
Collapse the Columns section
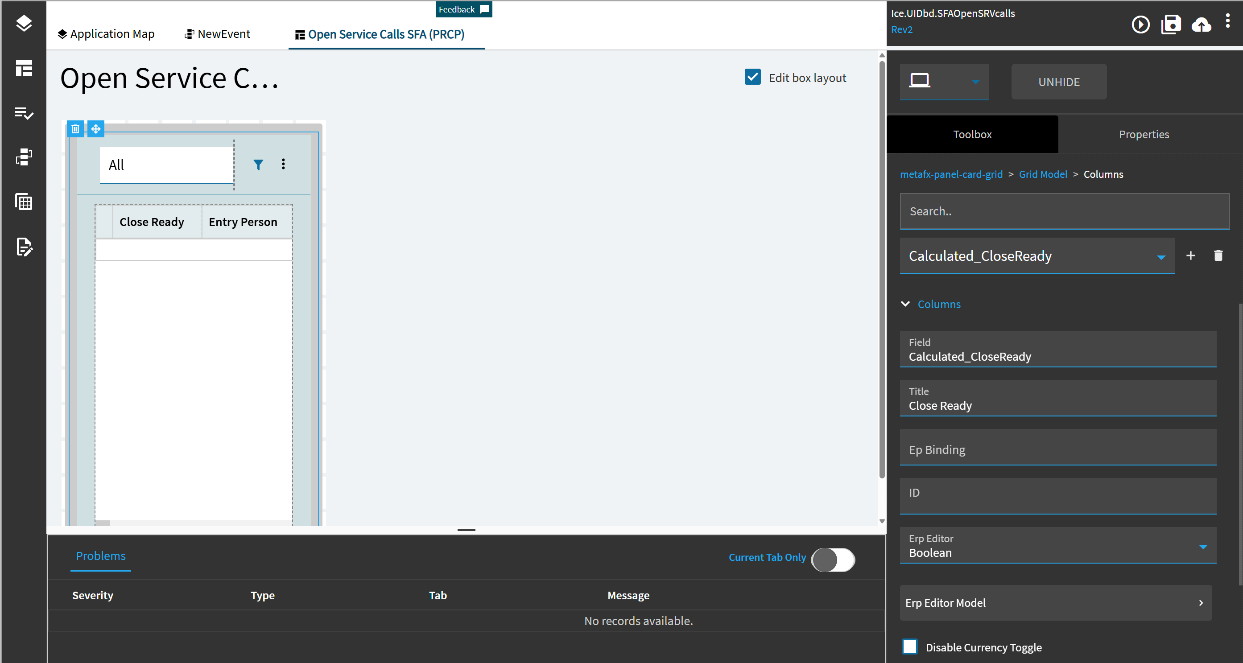point(905,304)
